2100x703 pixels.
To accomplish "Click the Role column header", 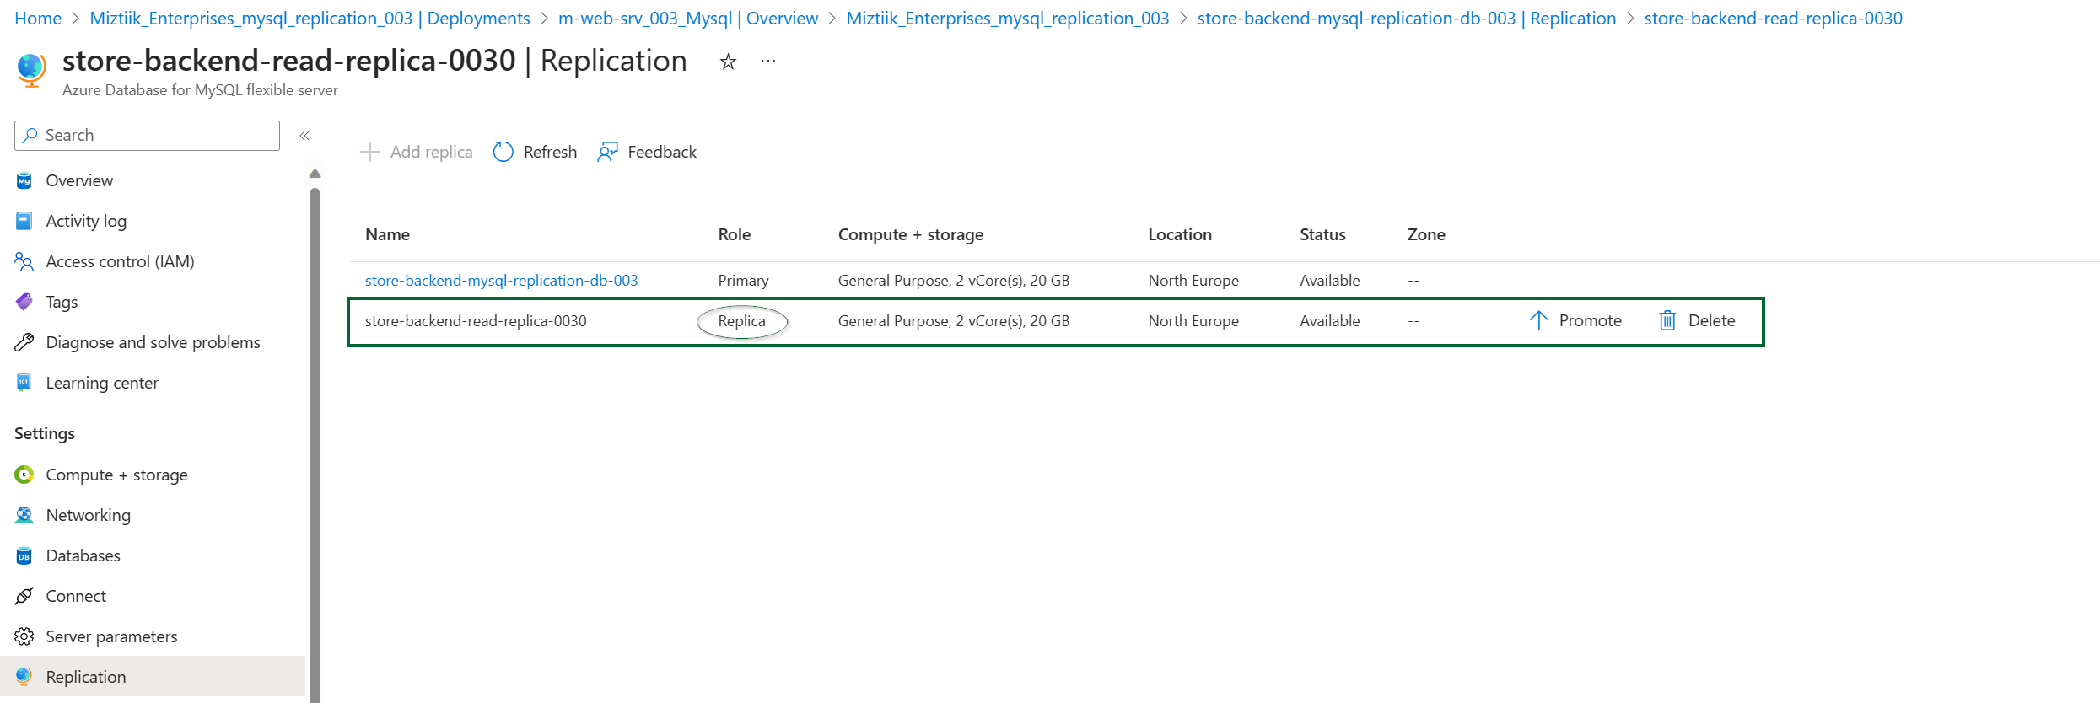I will pos(734,234).
